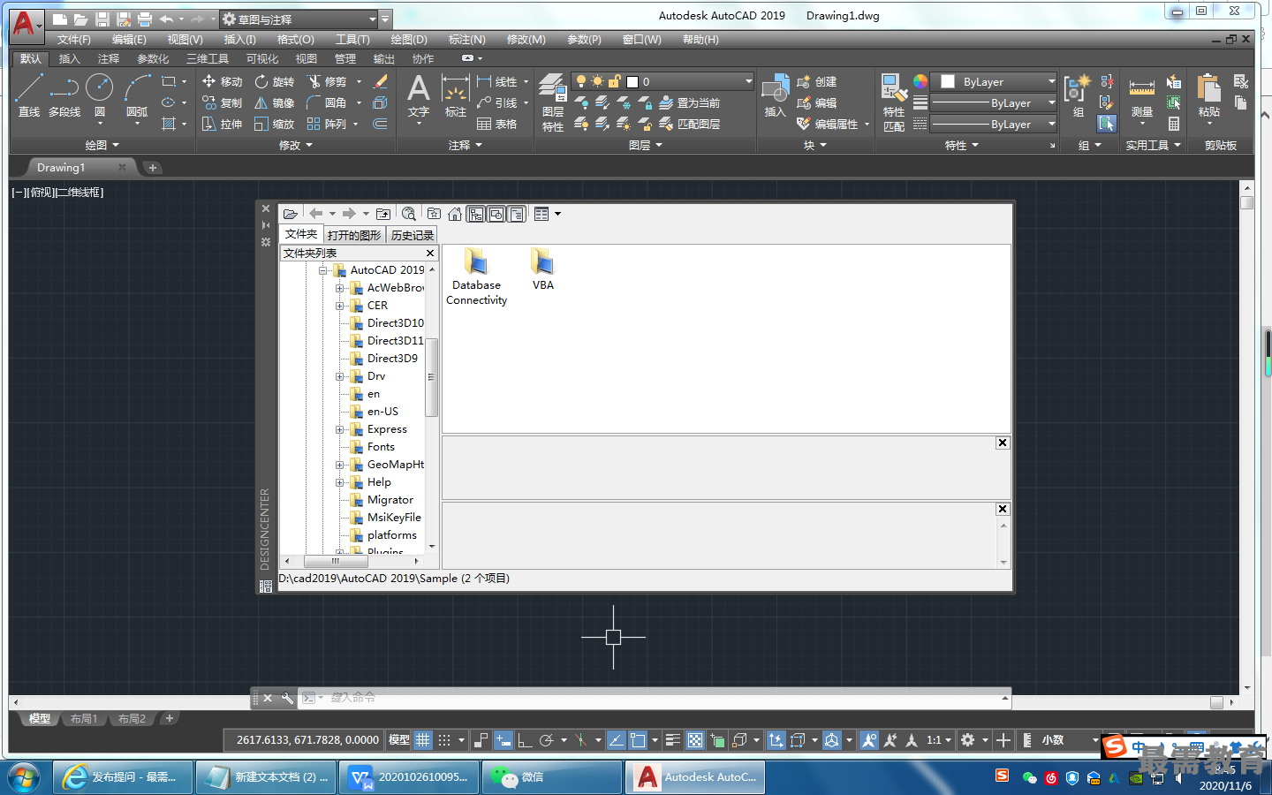Click the 模型 button in status bar

click(399, 740)
